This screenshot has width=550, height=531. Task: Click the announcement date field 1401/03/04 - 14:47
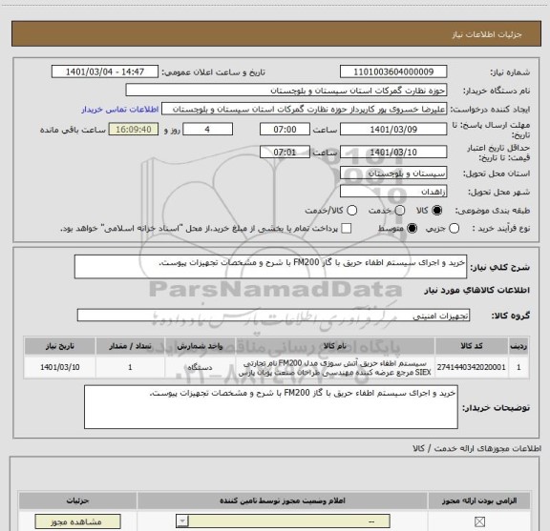tap(105, 71)
